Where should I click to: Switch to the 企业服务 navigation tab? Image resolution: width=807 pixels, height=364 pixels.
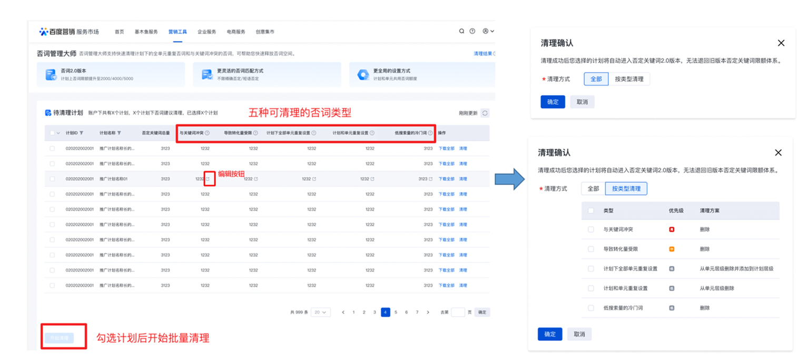[x=207, y=32]
